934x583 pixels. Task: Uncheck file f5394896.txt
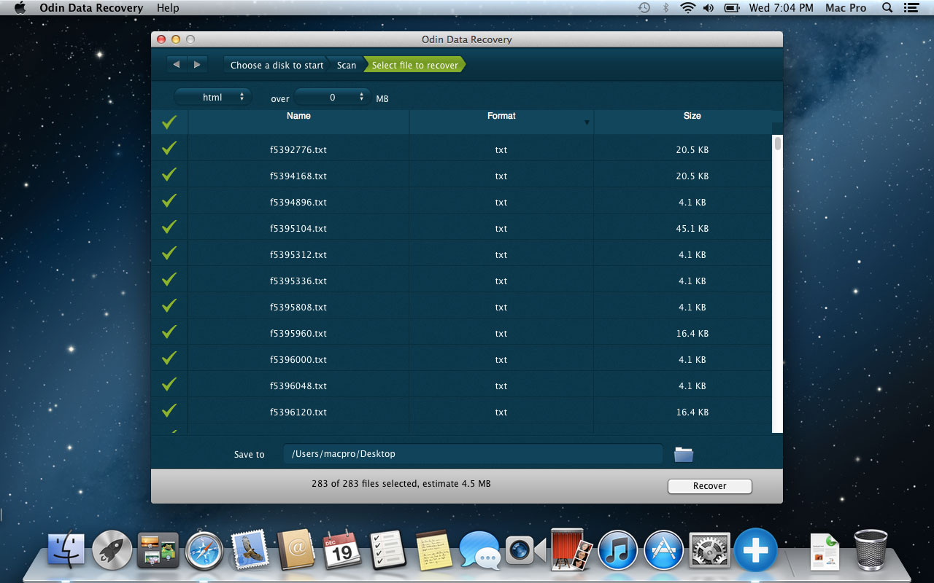point(169,201)
